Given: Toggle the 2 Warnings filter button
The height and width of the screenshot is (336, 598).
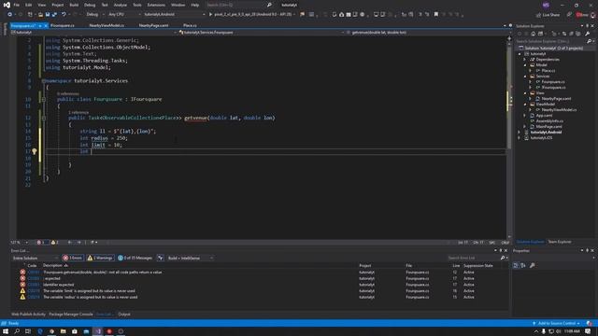Looking at the screenshot, I should click(x=100, y=258).
